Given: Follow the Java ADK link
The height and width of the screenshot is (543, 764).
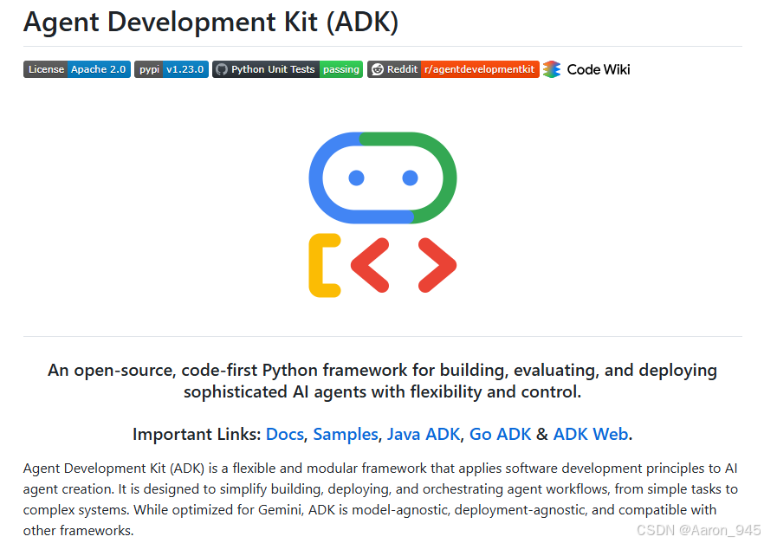Looking at the screenshot, I should click(x=424, y=434).
